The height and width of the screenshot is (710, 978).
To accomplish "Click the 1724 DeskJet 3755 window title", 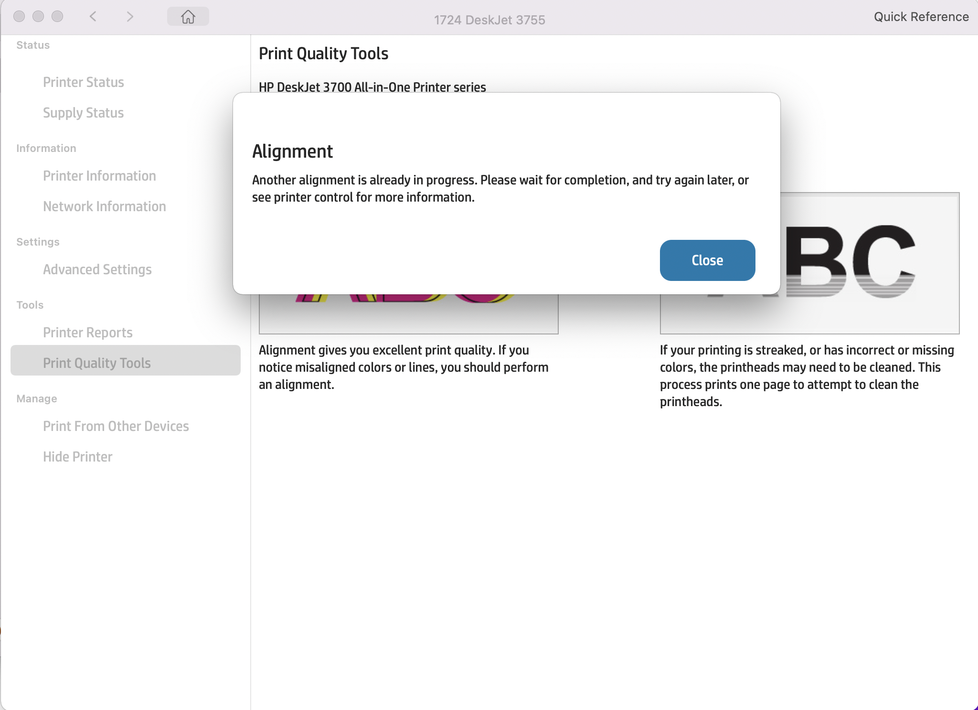I will [489, 20].
